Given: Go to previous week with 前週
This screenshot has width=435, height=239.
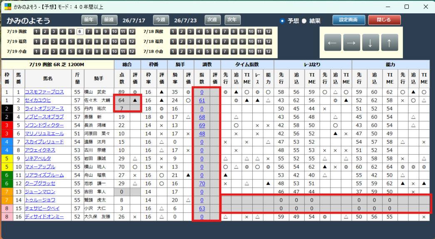Looking at the screenshot, I should pos(109,20).
